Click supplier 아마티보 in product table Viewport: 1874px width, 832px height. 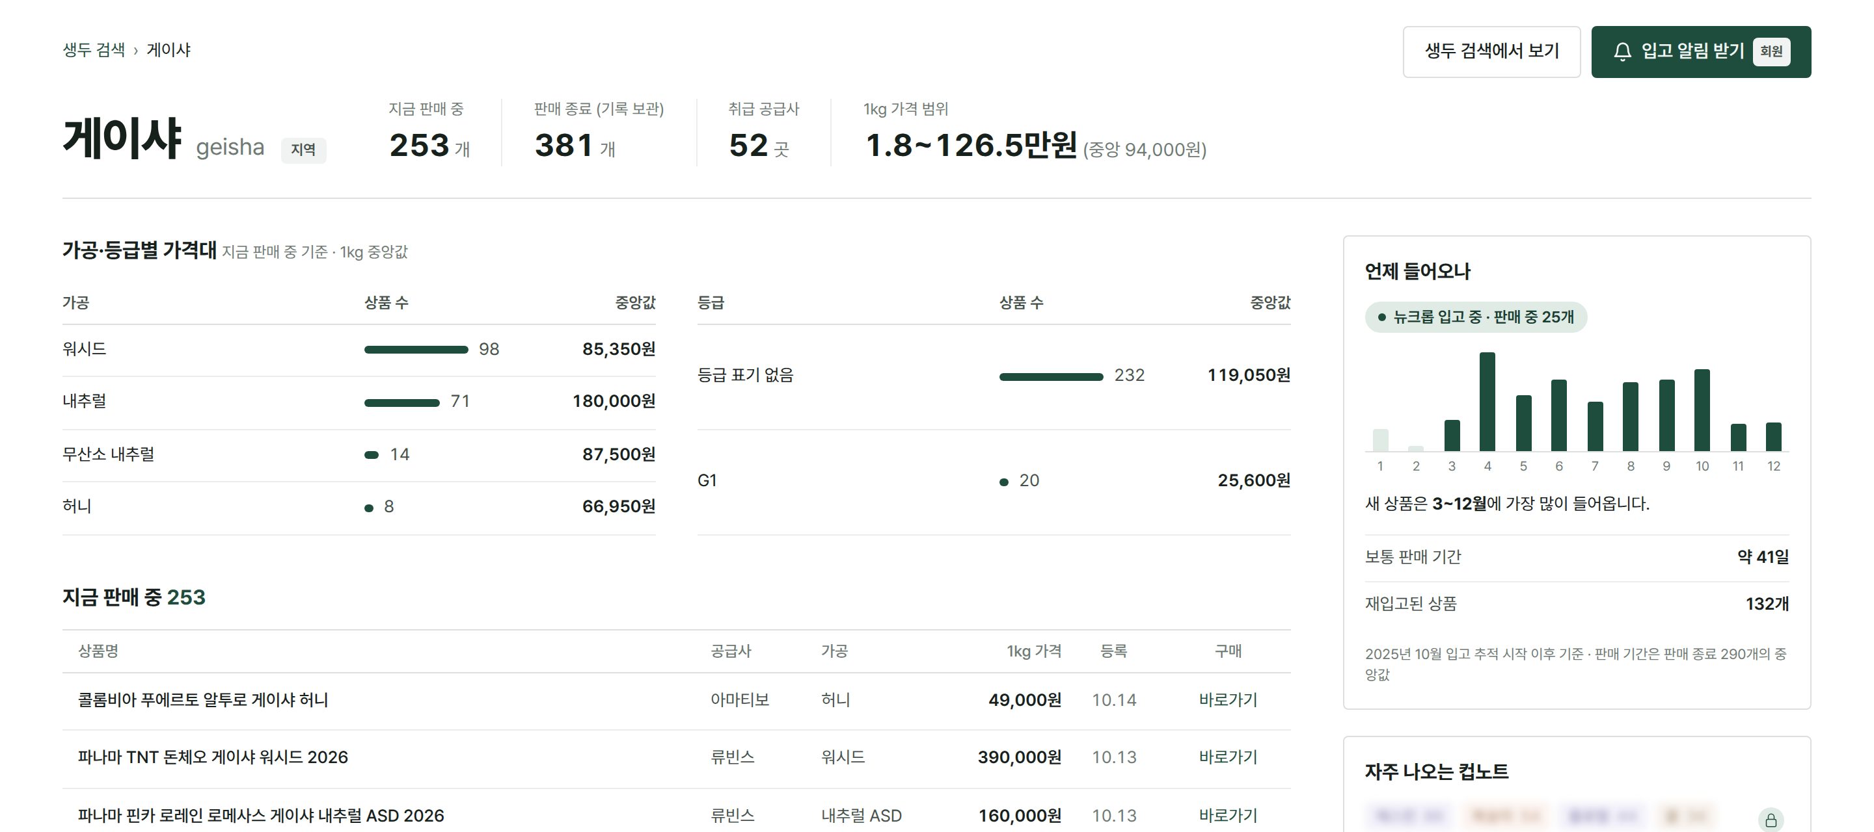pos(740,700)
